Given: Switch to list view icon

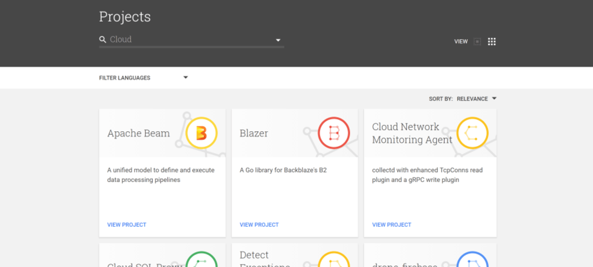Looking at the screenshot, I should tap(478, 41).
